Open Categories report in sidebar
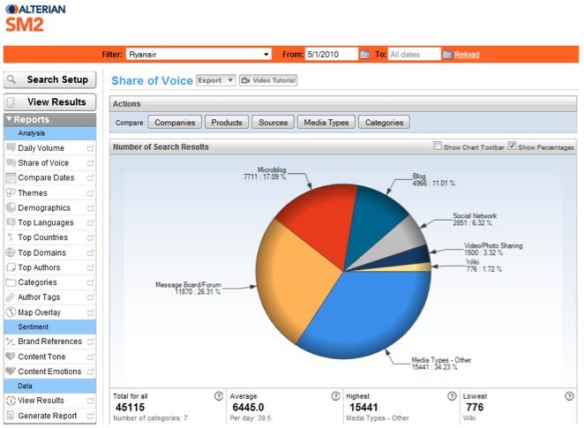 pyautogui.click(x=37, y=282)
